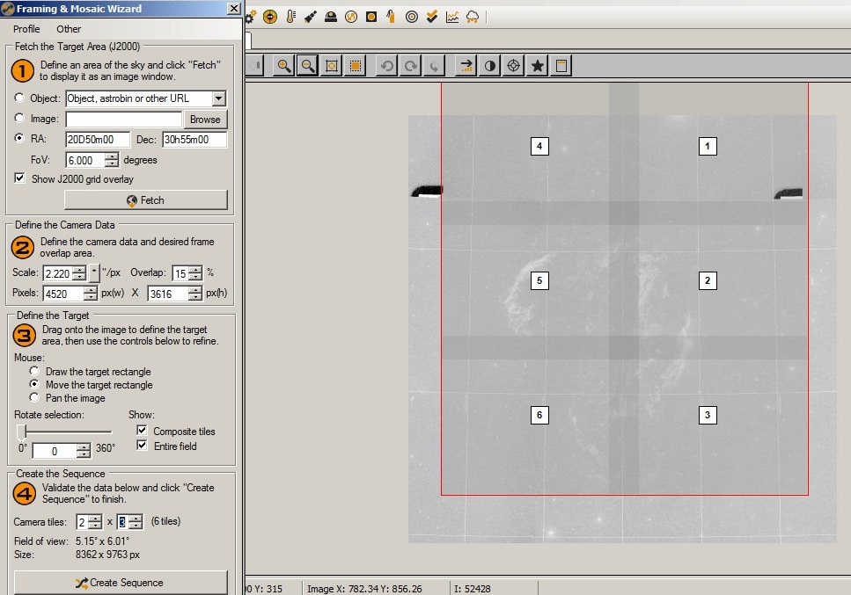The height and width of the screenshot is (595, 851).
Task: Click the FoV spinner arrows
Action: click(x=111, y=160)
